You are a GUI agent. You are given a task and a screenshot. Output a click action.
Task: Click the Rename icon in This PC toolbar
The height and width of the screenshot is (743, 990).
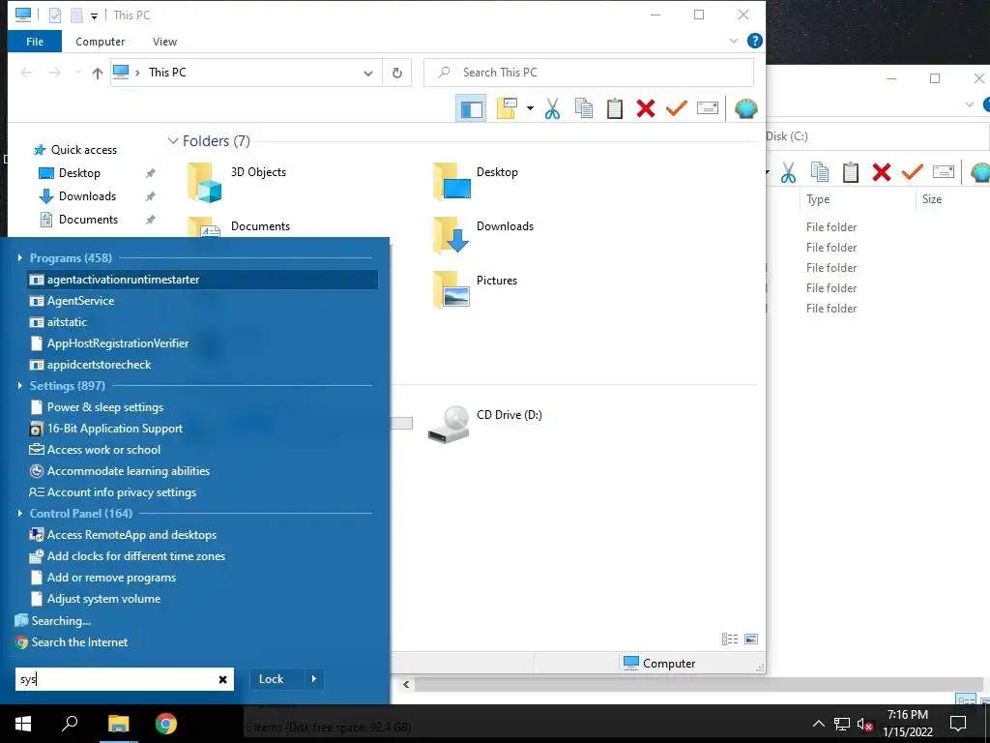coord(708,108)
